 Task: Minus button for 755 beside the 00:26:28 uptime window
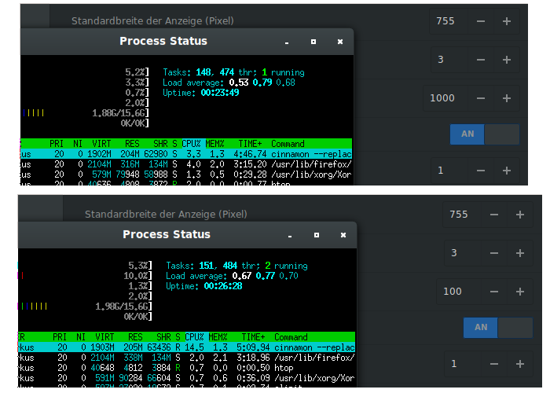(x=494, y=215)
